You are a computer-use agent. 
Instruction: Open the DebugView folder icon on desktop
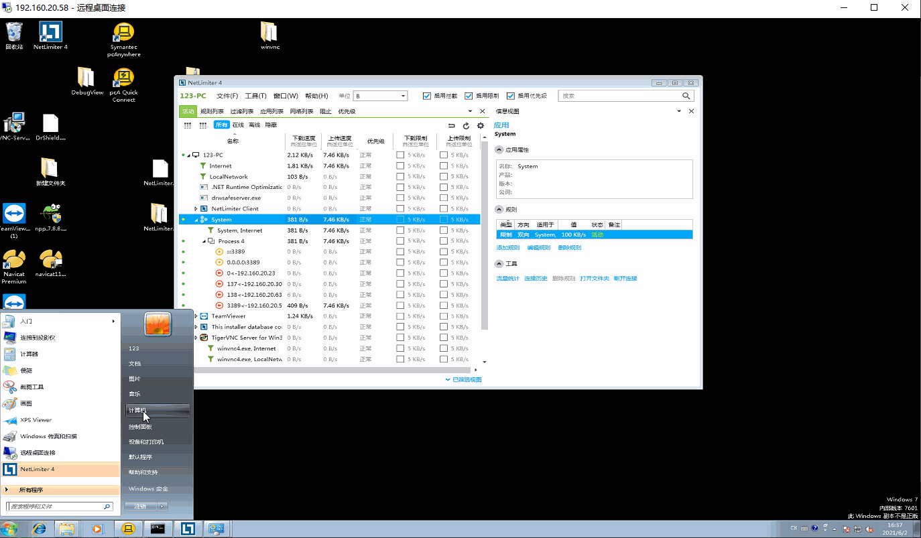[x=87, y=81]
